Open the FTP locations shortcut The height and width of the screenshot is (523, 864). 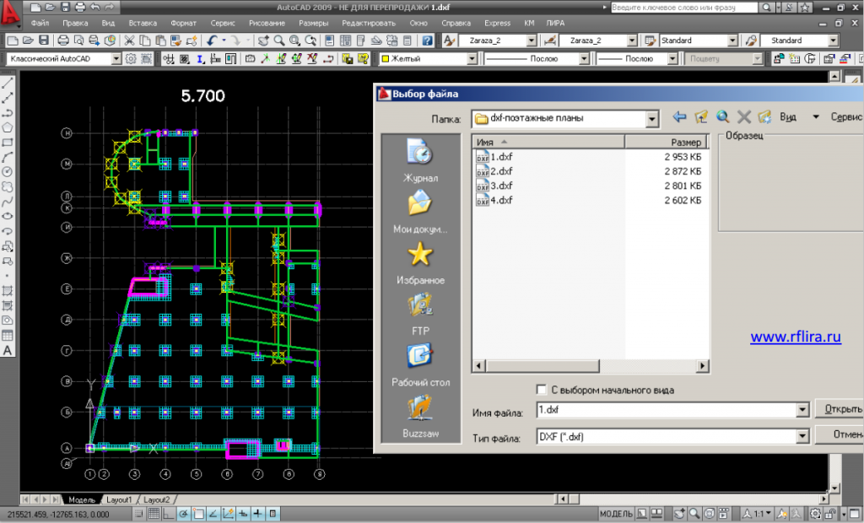(419, 305)
